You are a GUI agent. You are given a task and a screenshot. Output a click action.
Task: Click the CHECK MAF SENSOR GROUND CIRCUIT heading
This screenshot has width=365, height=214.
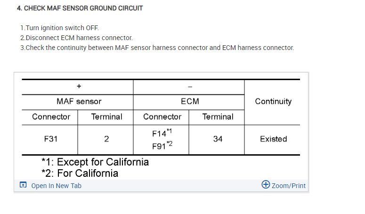[80, 8]
